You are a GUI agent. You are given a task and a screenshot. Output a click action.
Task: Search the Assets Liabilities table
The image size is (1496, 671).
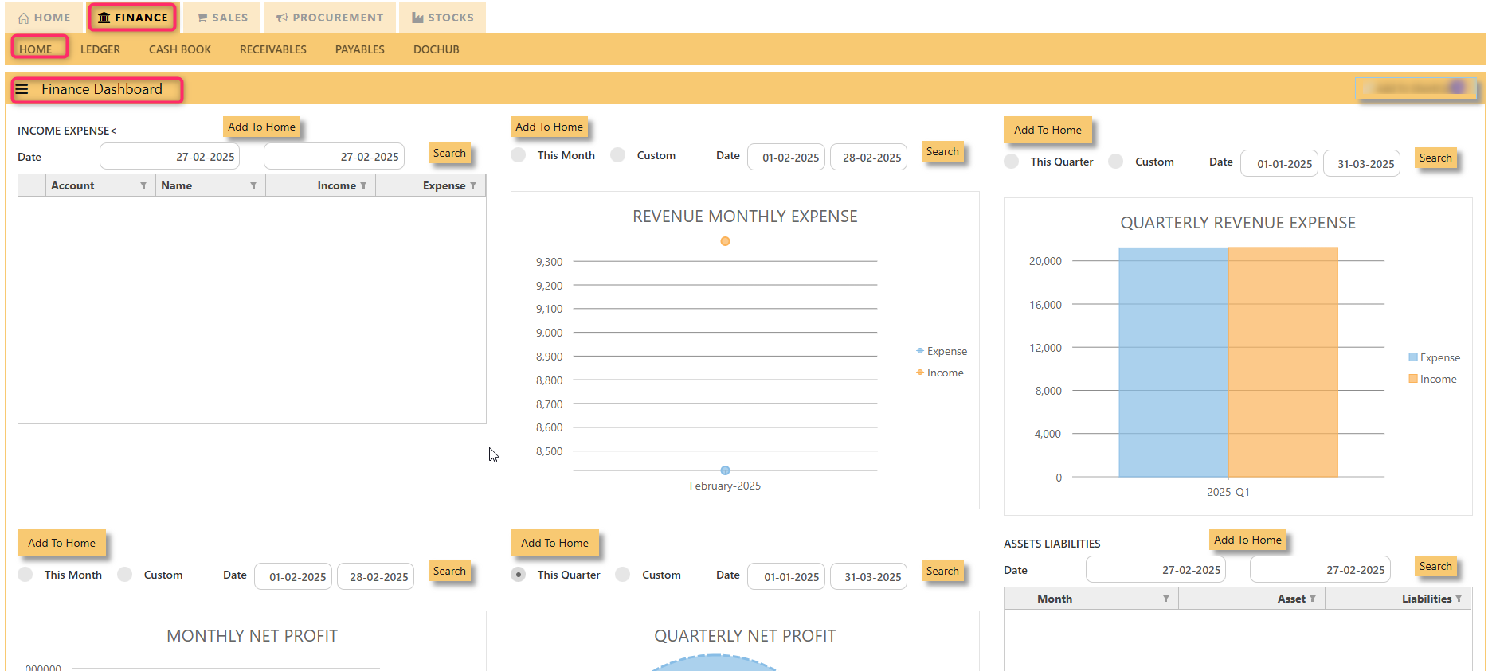1435,566
